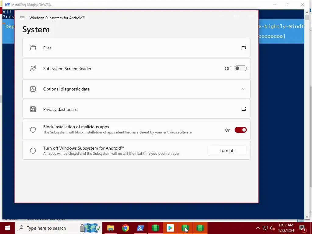Open Play Store from the taskbar
This screenshot has height=234, width=312.
(x=170, y=228)
